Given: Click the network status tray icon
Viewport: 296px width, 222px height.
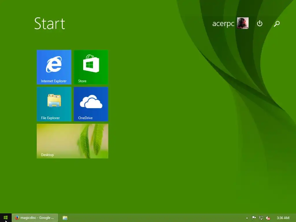Looking at the screenshot, I should [x=261, y=218].
